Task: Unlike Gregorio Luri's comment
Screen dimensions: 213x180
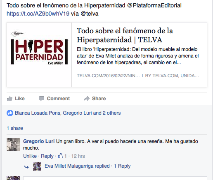Action: [x=30, y=156]
